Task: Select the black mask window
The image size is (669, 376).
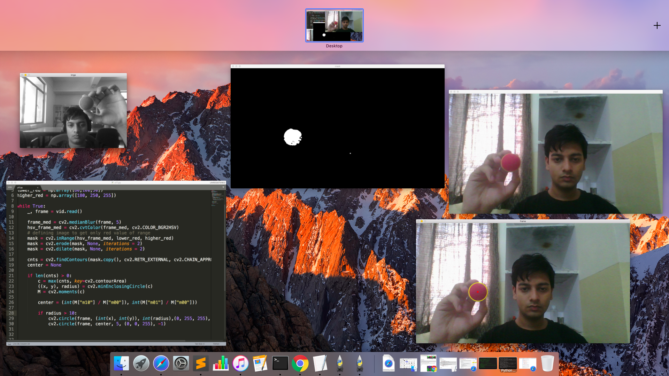Action: (337, 127)
